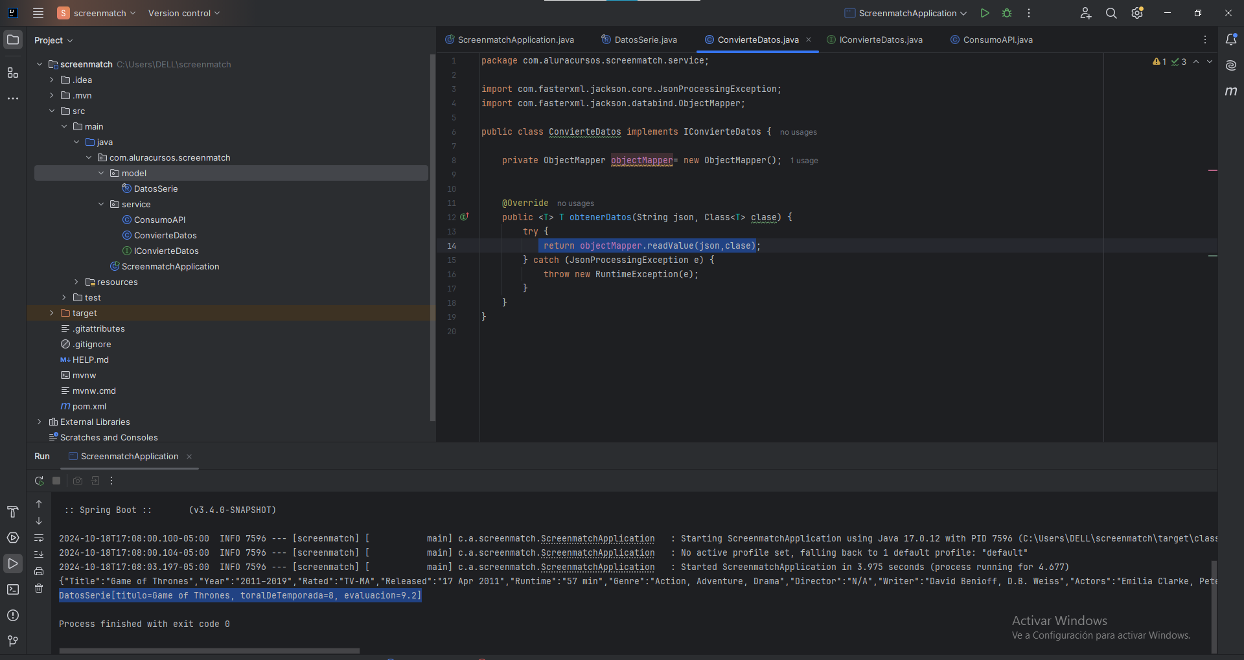
Task: Open the Project view dropdown
Action: click(54, 40)
